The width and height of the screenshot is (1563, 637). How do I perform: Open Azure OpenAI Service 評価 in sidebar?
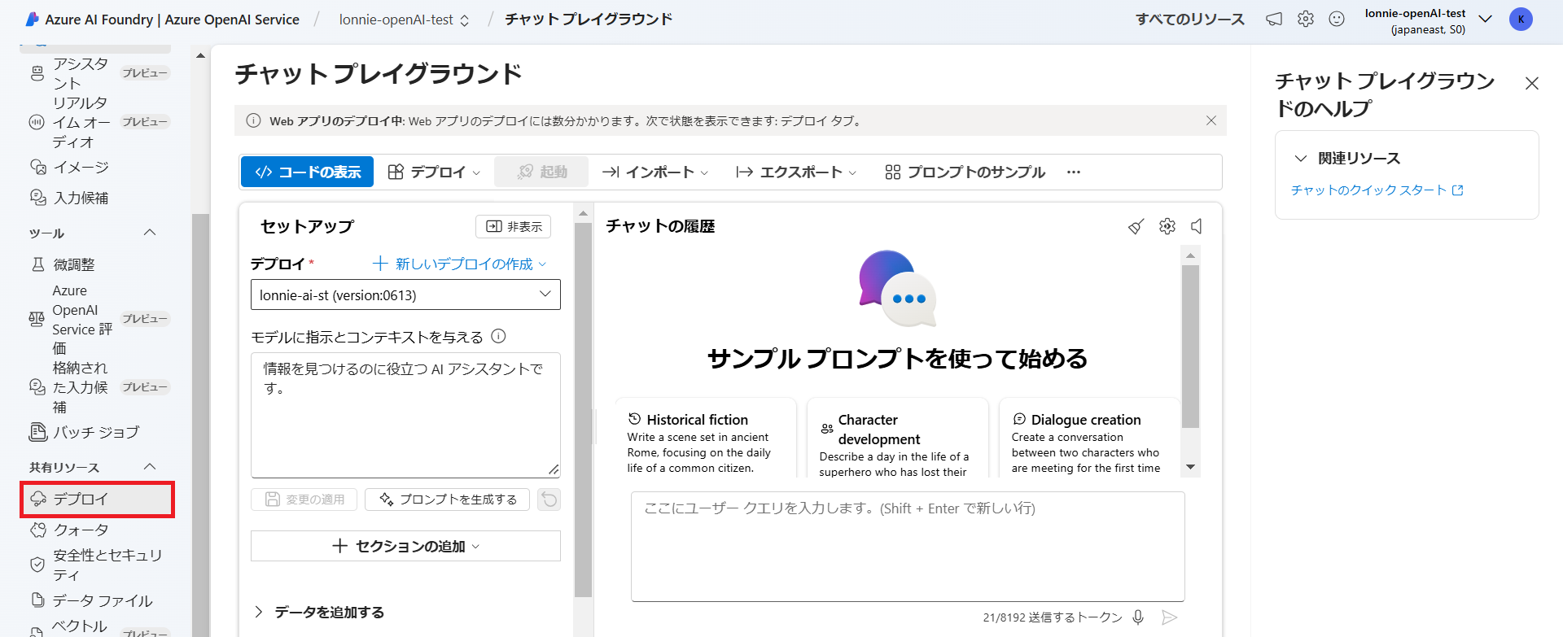pyautogui.click(x=99, y=319)
